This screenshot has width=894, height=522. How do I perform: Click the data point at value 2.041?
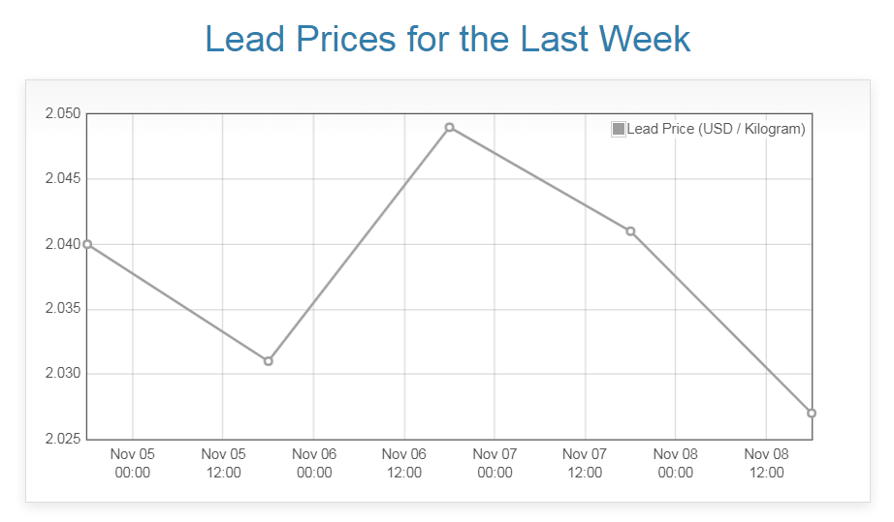[x=630, y=231]
